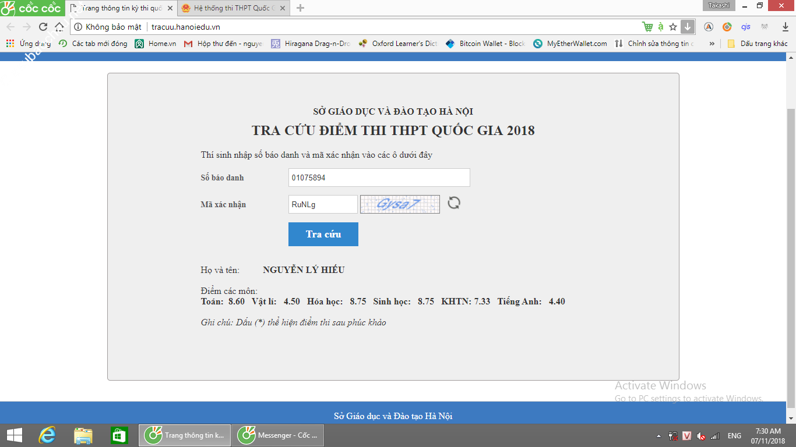This screenshot has height=447, width=796.
Task: Show hidden system tray icons arrow
Action: point(658,436)
